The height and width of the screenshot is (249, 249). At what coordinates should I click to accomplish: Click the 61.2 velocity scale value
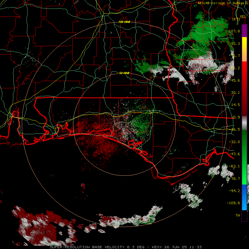(235, 68)
